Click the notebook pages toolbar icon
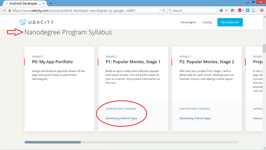Image resolution: width=266 pixels, height=150 pixels. 253,10
